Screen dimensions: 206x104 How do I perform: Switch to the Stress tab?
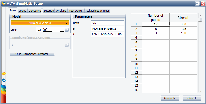pos(22,11)
